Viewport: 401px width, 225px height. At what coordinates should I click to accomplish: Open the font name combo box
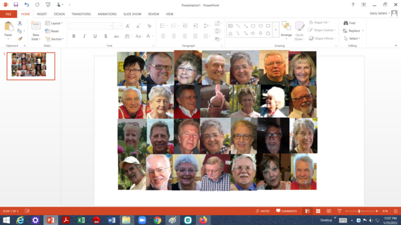(x=91, y=26)
